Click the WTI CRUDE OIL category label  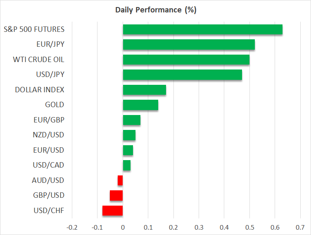(x=39, y=60)
